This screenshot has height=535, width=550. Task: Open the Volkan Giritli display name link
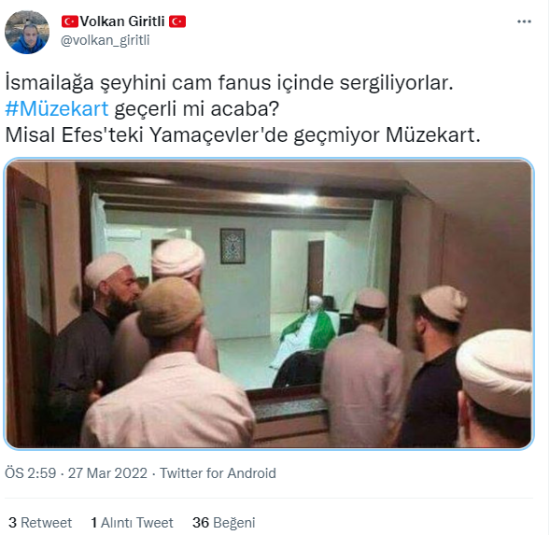pos(122,21)
